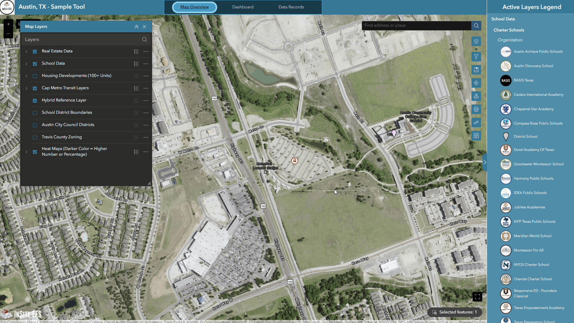Click the NYOS Charter School legend symbol
Viewport: 574px width, 323px height.
coord(506,265)
